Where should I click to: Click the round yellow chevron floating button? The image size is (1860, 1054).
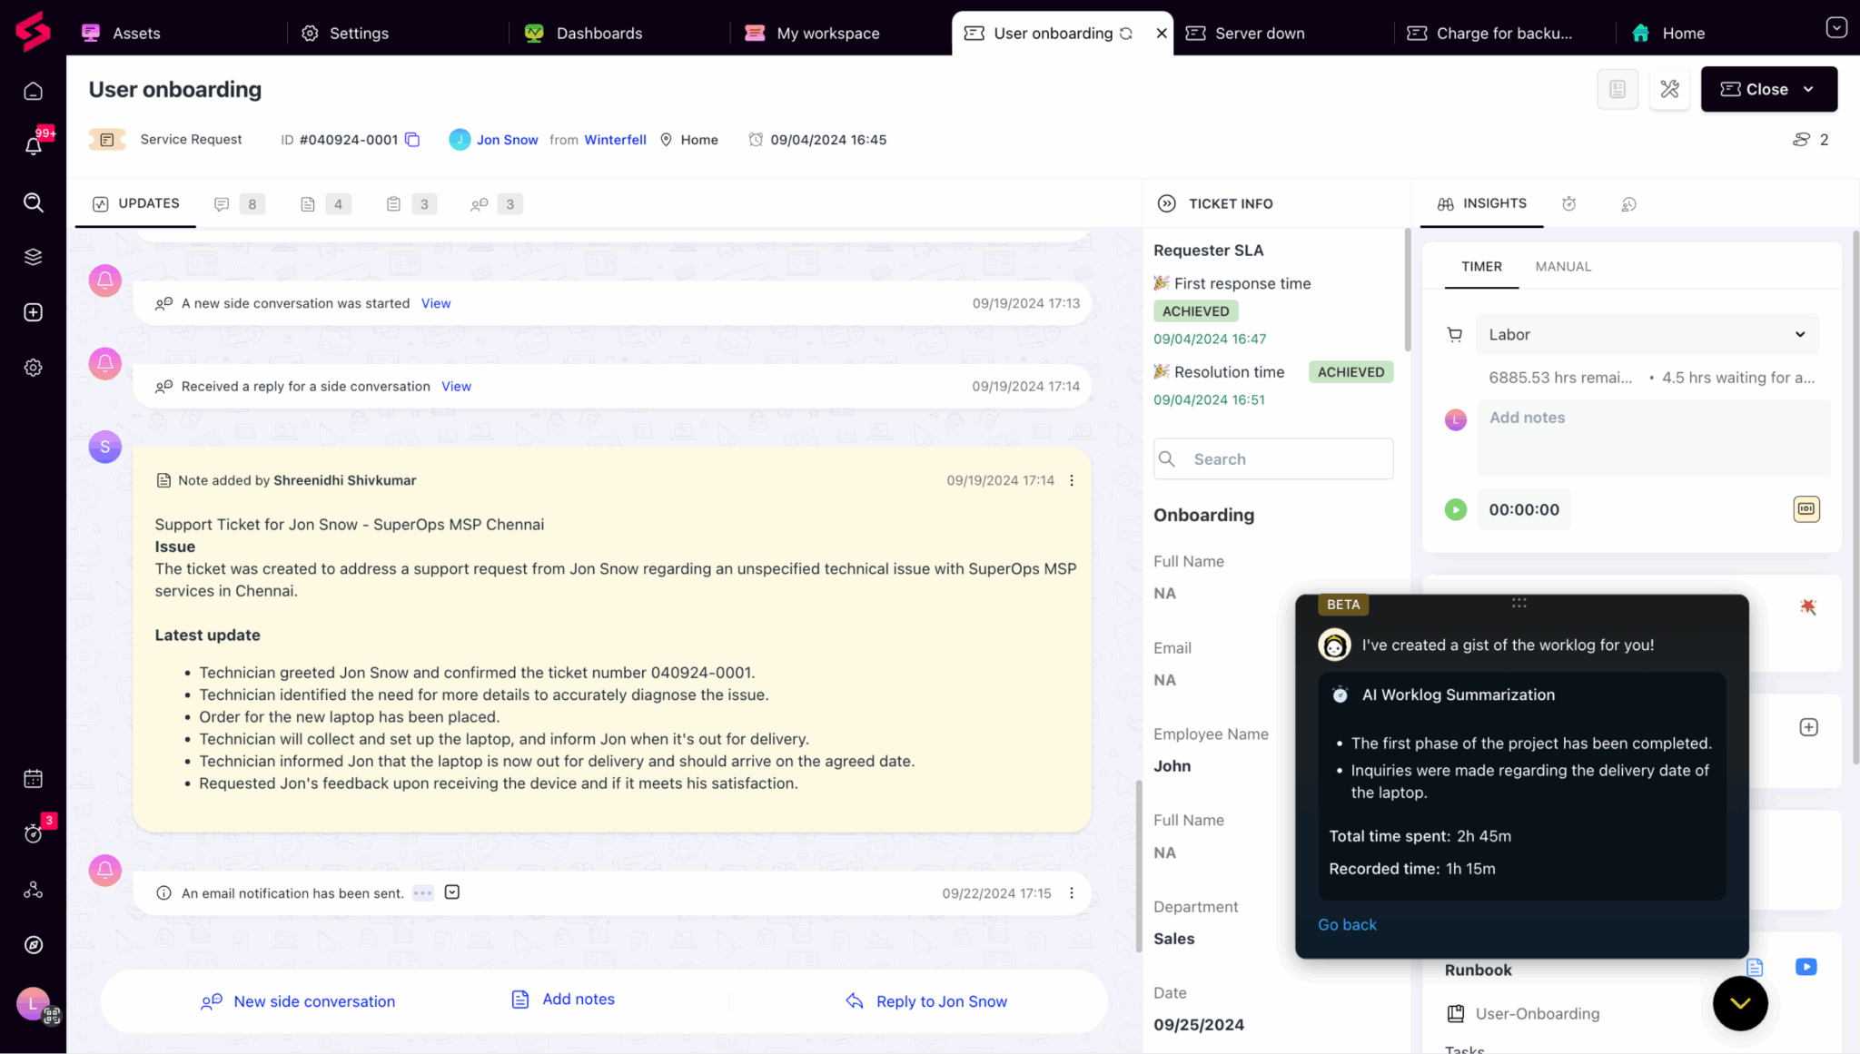[1739, 1003]
